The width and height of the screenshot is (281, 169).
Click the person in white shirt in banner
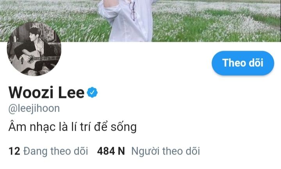[127, 21]
